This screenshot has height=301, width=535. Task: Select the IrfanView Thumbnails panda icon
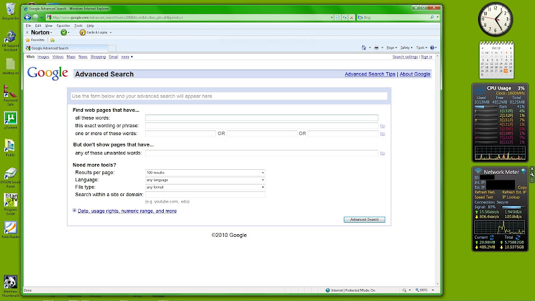10,286
